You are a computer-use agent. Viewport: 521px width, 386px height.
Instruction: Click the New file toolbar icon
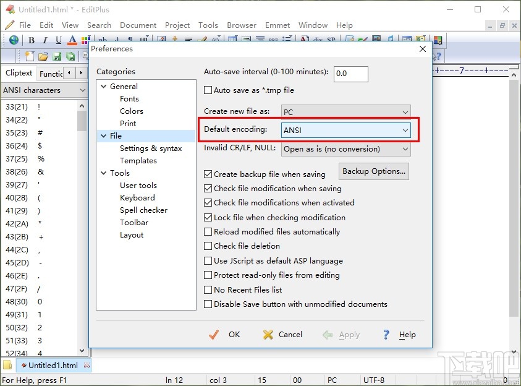(30, 56)
